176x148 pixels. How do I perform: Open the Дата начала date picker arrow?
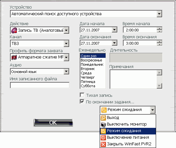click(x=114, y=30)
